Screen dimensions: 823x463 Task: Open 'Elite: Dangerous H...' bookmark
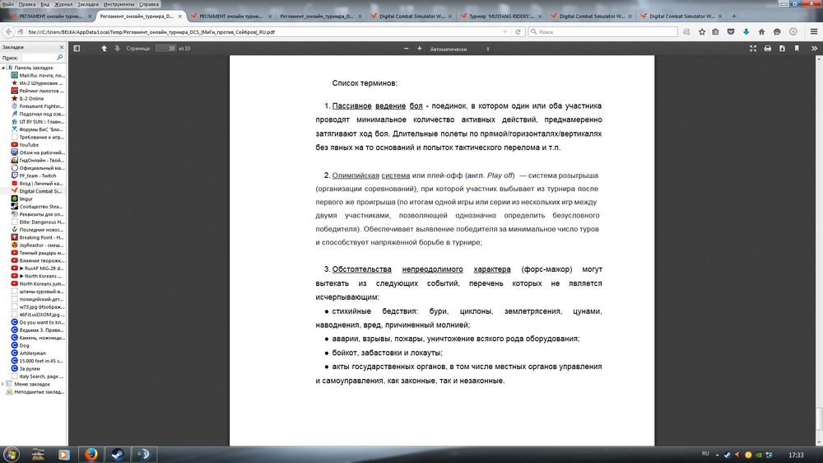point(37,222)
